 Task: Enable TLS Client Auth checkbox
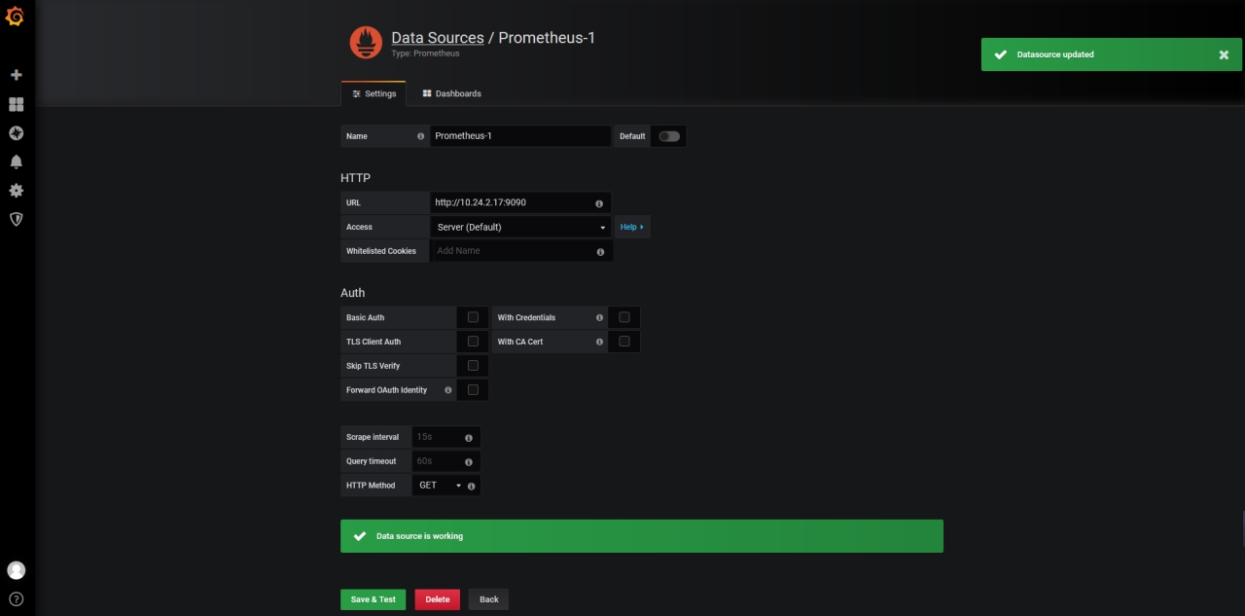(473, 342)
